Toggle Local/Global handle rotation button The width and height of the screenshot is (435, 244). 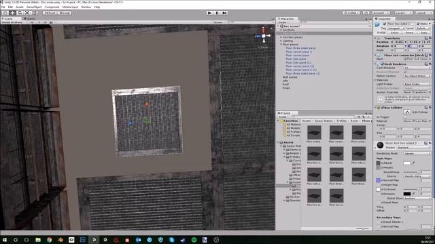pos(65,13)
